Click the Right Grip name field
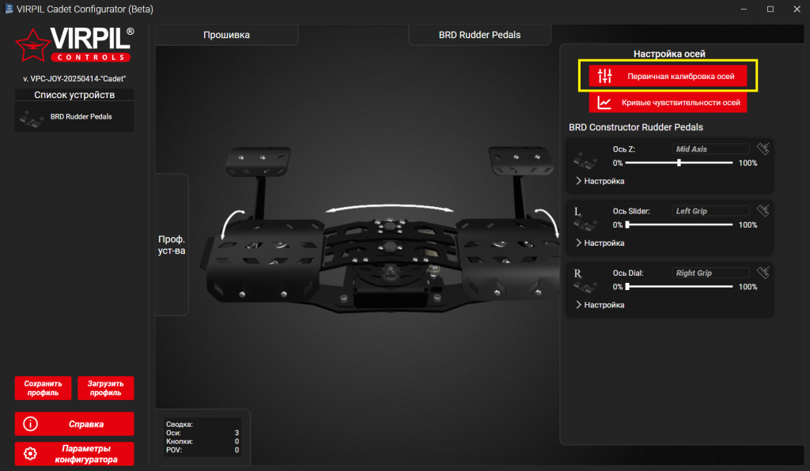Image resolution: width=810 pixels, height=471 pixels. [x=710, y=273]
